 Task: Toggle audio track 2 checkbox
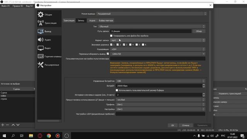[117, 45]
